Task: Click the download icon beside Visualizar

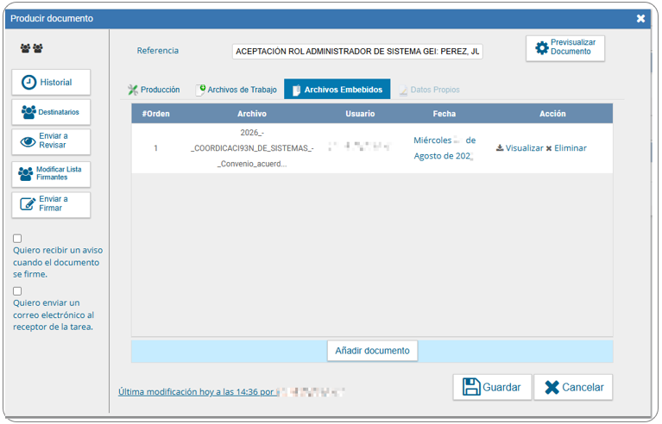Action: pos(500,148)
